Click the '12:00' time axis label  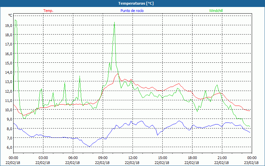pyautogui.click(x=133, y=158)
